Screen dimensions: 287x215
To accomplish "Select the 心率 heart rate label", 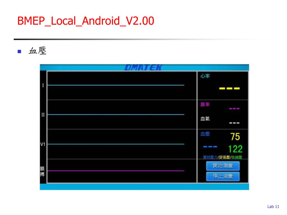I will pyautogui.click(x=205, y=76).
